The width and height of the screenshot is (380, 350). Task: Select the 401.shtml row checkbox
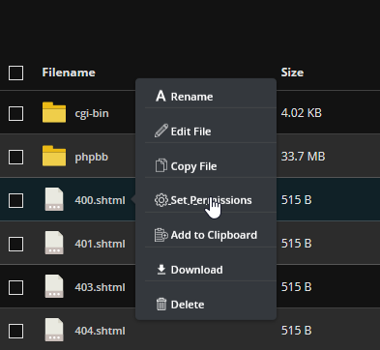(16, 245)
